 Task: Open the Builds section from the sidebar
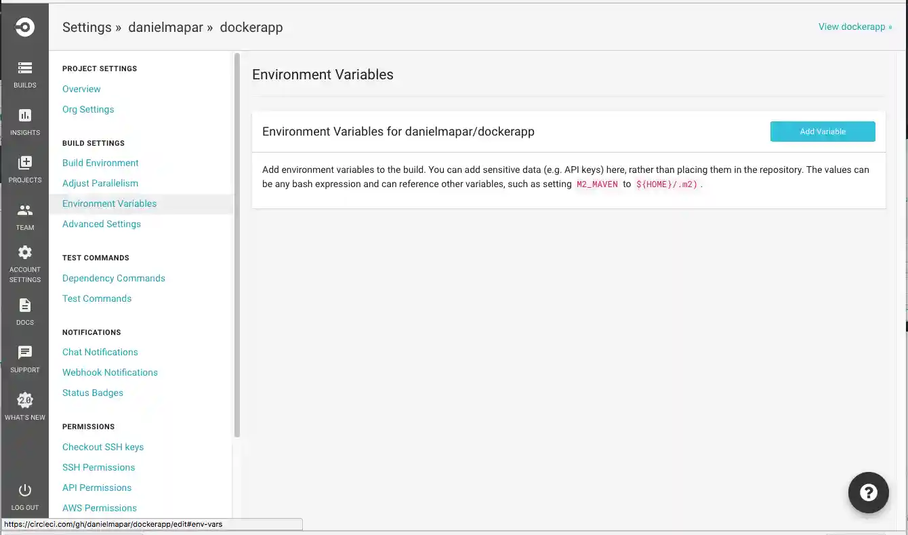25,75
